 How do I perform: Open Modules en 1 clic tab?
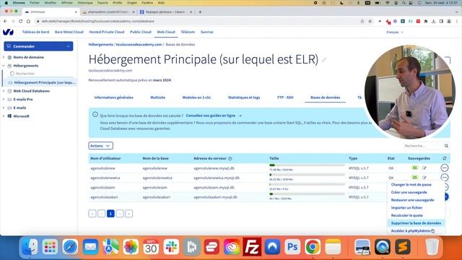tap(196, 97)
